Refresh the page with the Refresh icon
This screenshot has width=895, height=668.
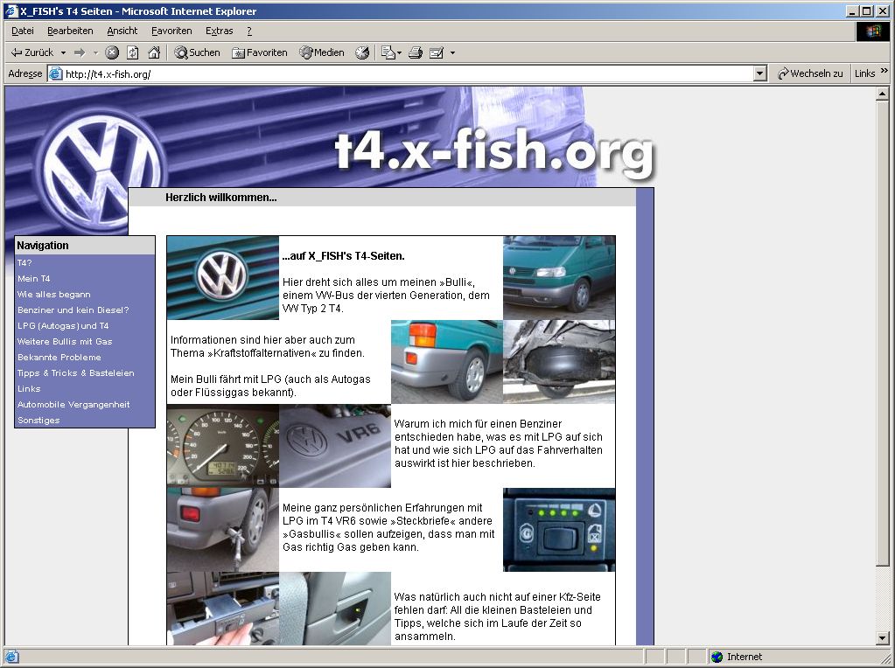click(x=132, y=52)
